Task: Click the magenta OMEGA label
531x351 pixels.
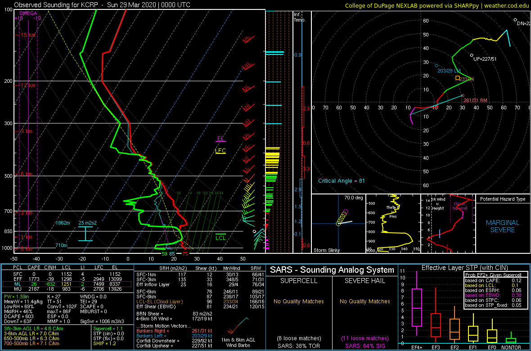Action: [x=28, y=13]
